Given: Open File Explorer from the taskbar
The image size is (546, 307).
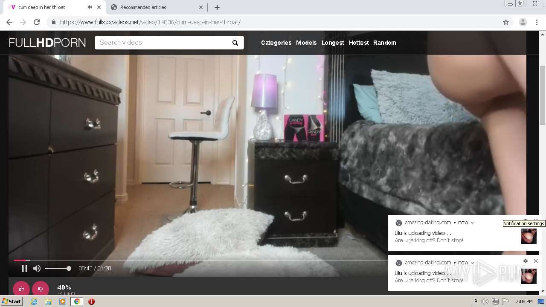Looking at the screenshot, I should (48, 301).
